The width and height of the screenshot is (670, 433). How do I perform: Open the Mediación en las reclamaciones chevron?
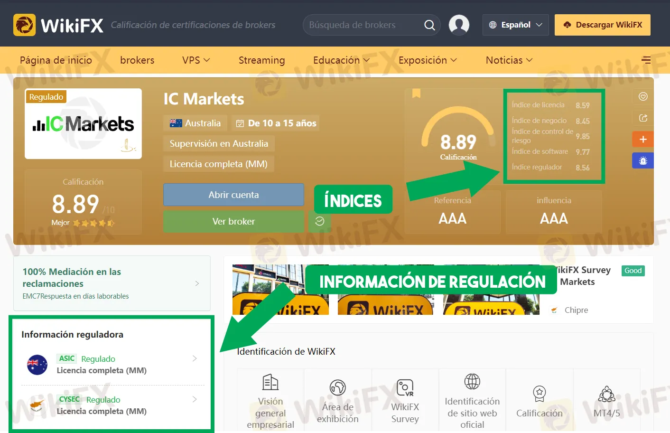pos(197,283)
